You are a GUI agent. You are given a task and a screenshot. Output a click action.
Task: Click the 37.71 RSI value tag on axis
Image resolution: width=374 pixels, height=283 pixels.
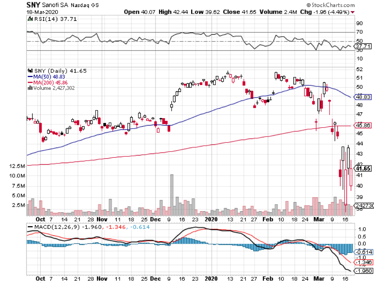[x=363, y=46]
